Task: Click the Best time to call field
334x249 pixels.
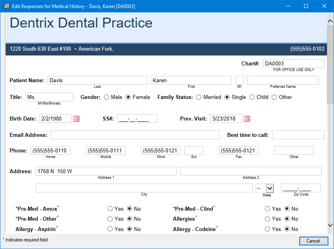Action: 298,135
